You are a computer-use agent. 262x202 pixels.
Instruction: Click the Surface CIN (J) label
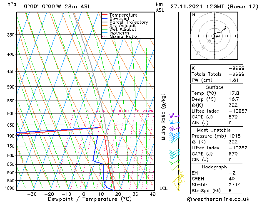pyautogui.click(x=200, y=123)
